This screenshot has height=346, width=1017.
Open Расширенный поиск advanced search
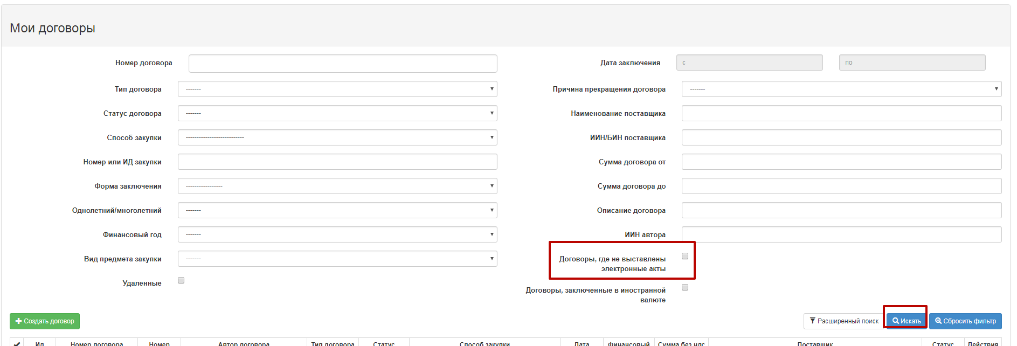[x=844, y=321]
